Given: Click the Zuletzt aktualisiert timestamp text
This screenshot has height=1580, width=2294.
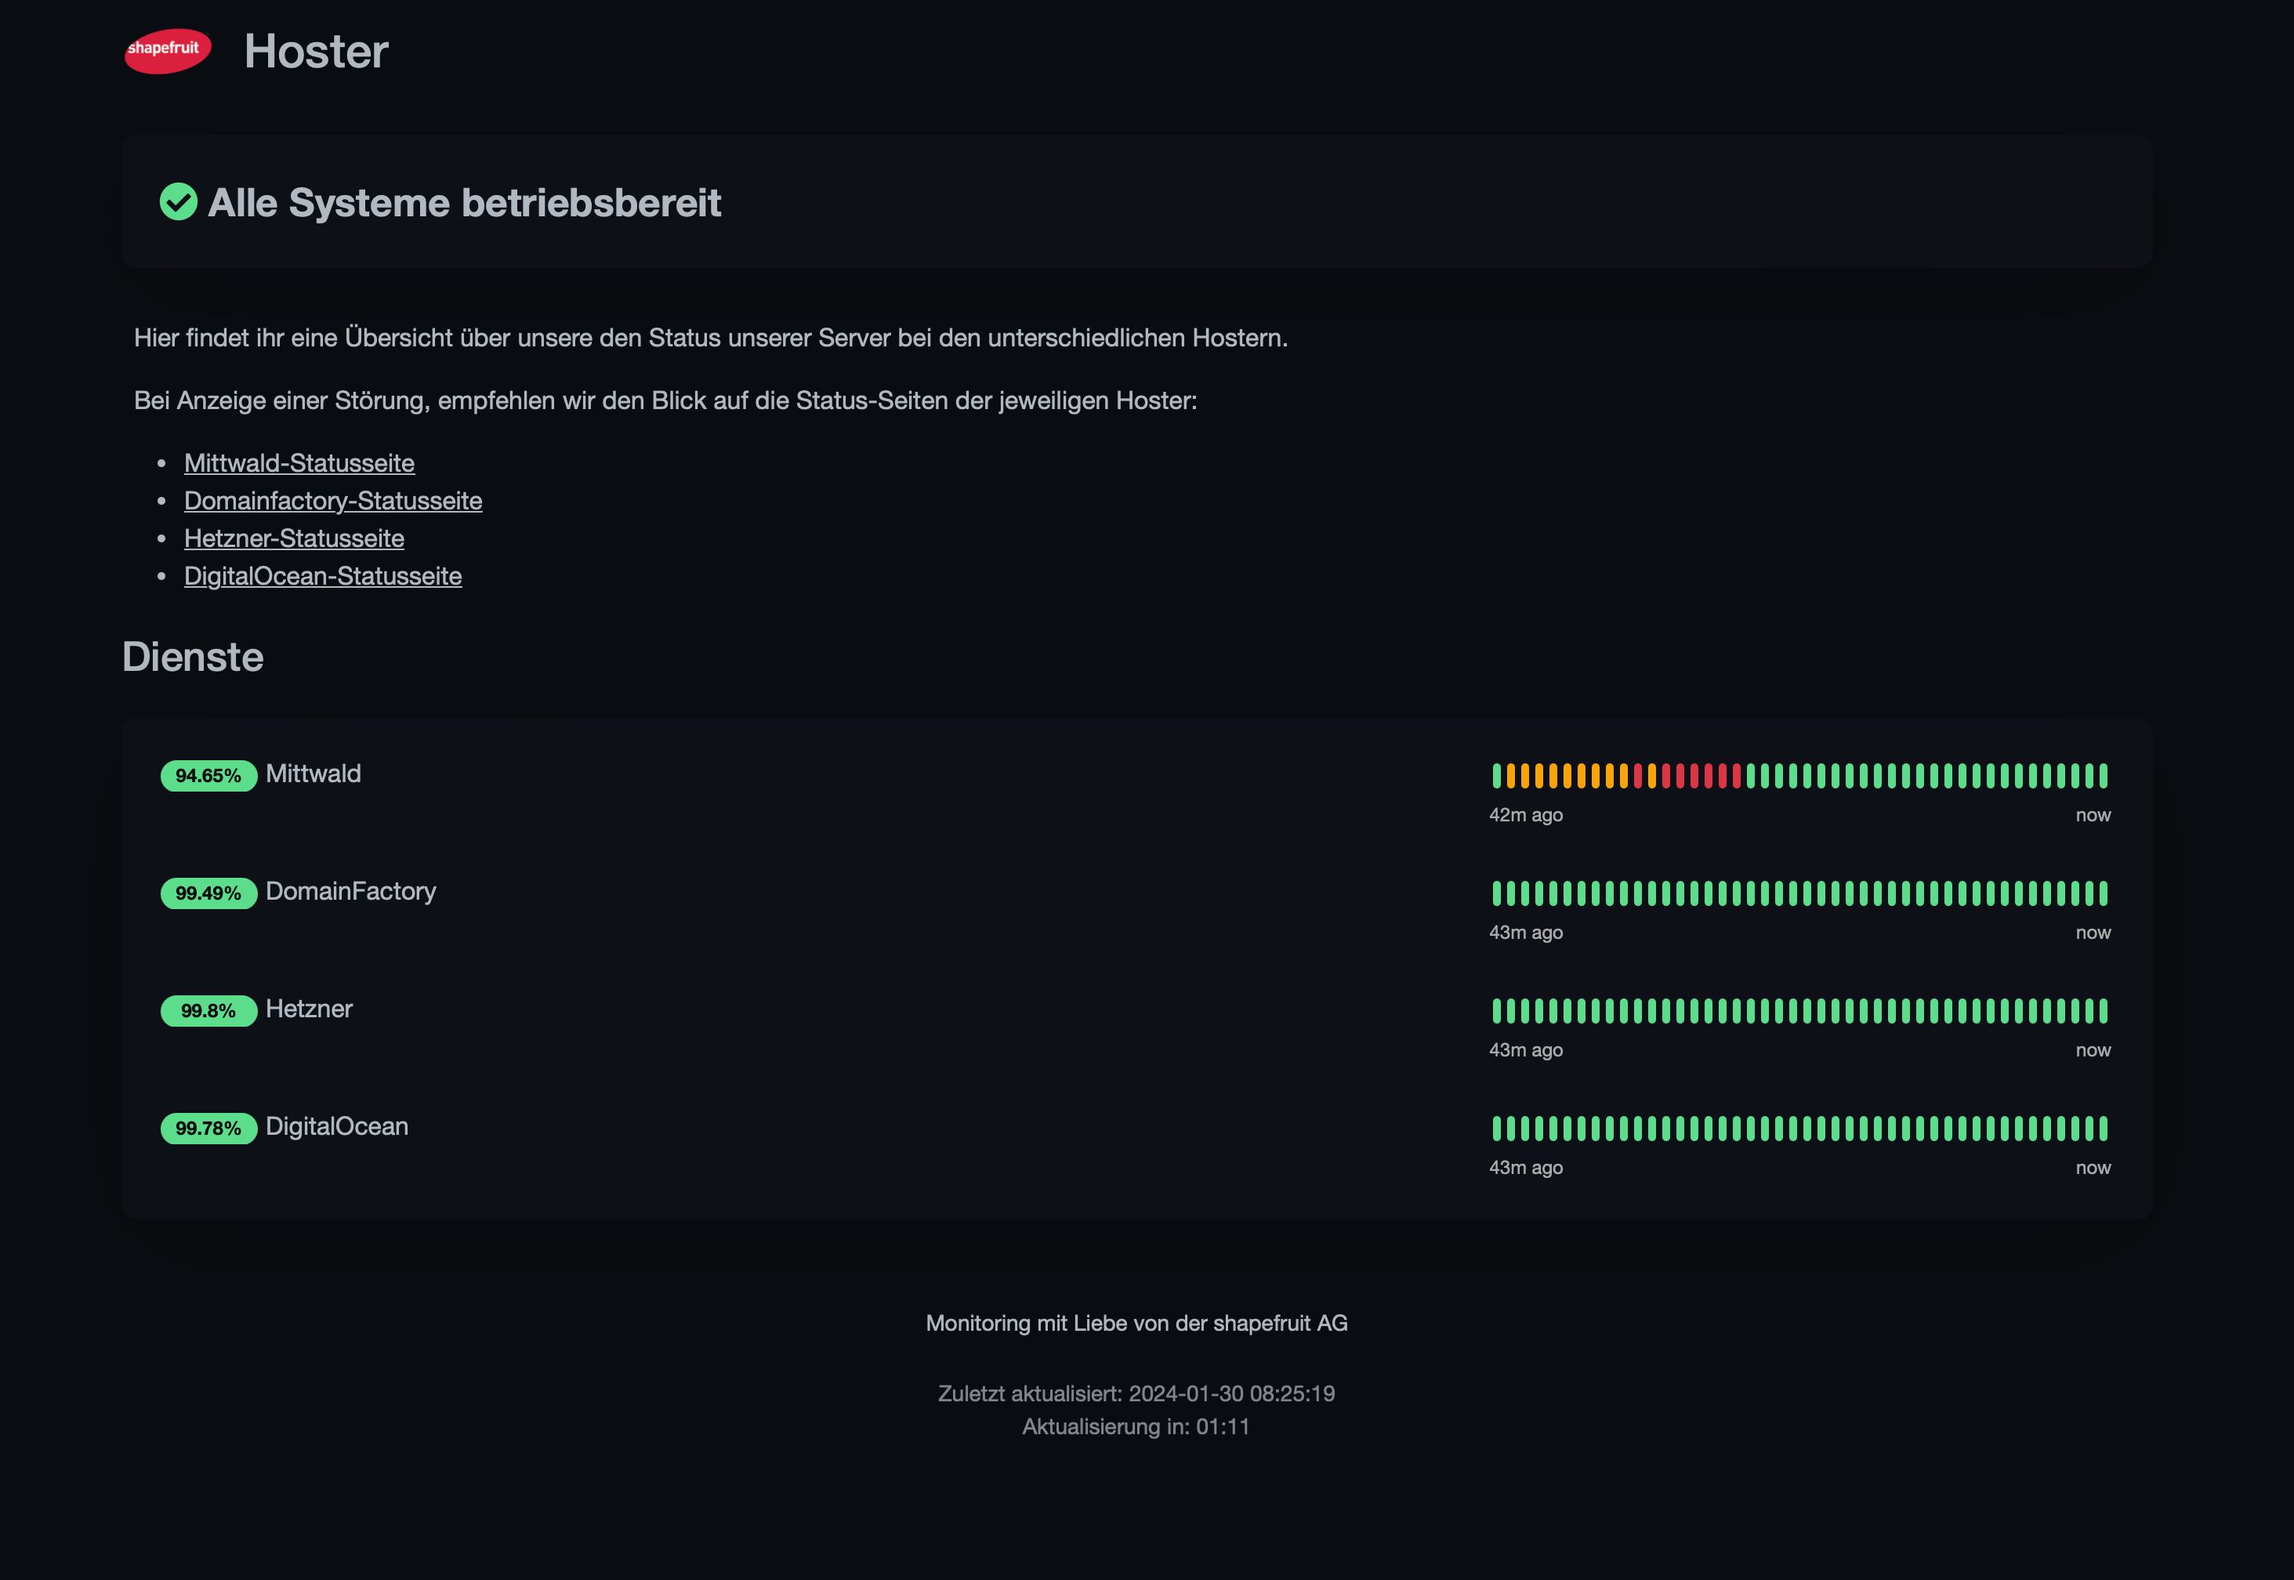Looking at the screenshot, I should [1136, 1394].
